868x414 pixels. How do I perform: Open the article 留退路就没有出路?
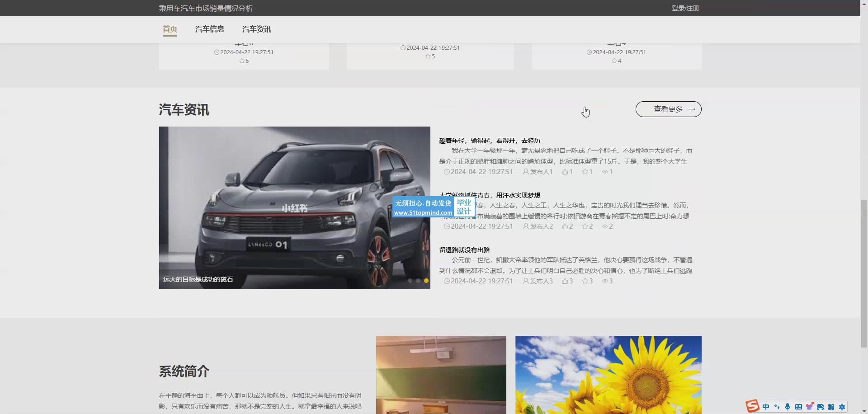tap(464, 250)
